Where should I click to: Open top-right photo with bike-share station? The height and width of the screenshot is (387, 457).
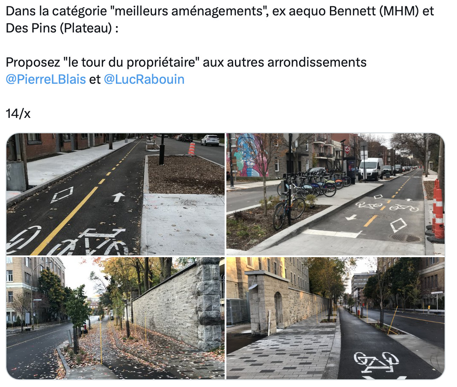[335, 194]
